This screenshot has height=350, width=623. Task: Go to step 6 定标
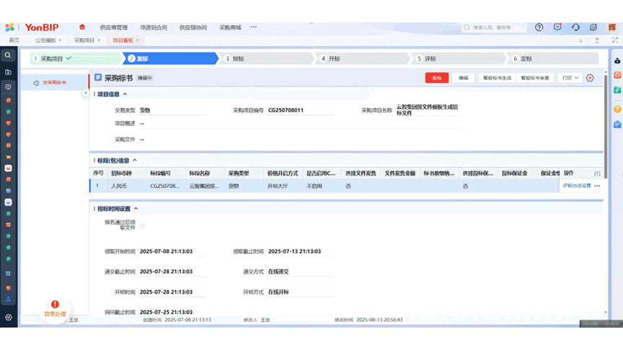(x=552, y=59)
